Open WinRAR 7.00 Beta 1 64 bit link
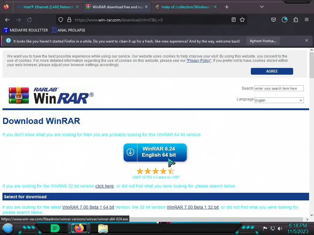 pyautogui.click(x=88, y=207)
